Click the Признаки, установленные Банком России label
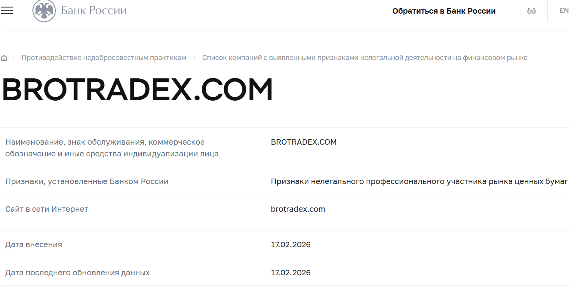 click(x=87, y=181)
